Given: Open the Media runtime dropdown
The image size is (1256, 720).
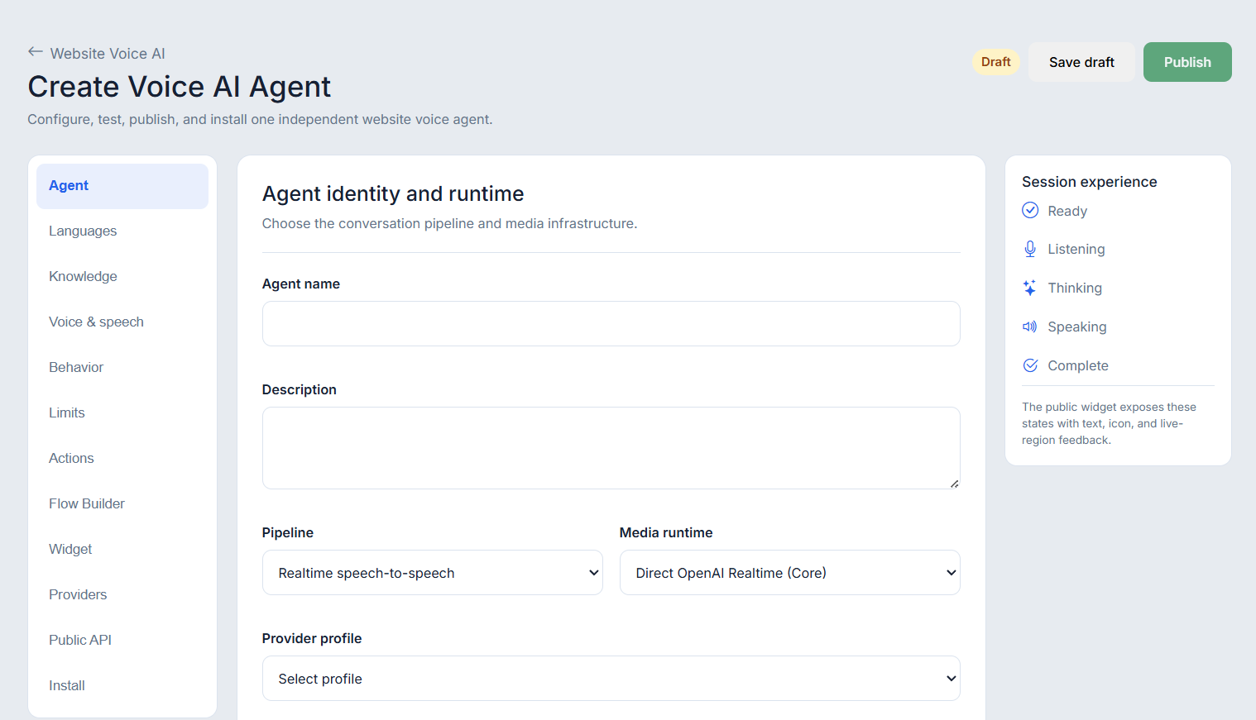Looking at the screenshot, I should [x=790, y=573].
